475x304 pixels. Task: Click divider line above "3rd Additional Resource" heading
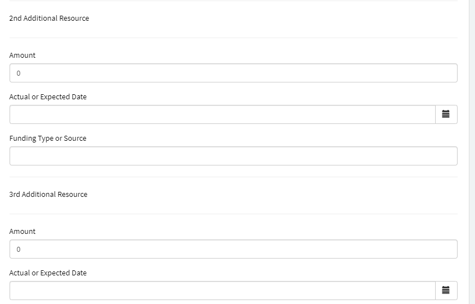point(233,177)
